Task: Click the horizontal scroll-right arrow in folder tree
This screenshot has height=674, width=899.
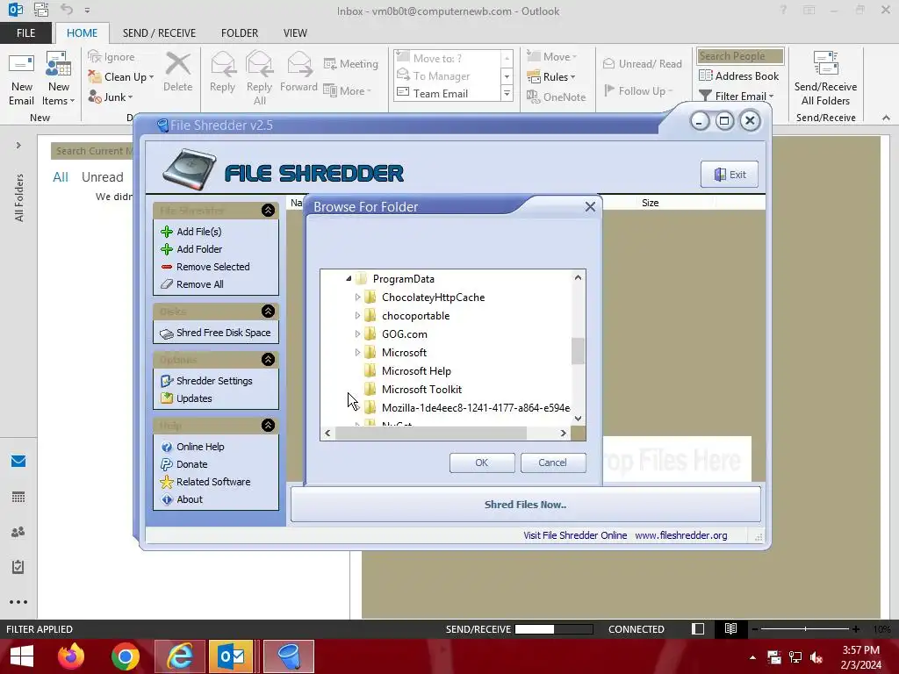Action: click(x=563, y=434)
